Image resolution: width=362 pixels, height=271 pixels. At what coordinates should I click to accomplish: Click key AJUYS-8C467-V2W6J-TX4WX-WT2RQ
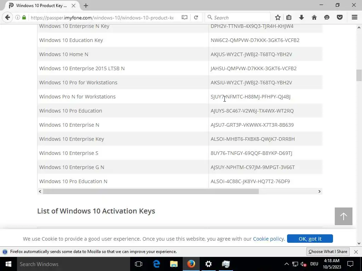click(252, 110)
